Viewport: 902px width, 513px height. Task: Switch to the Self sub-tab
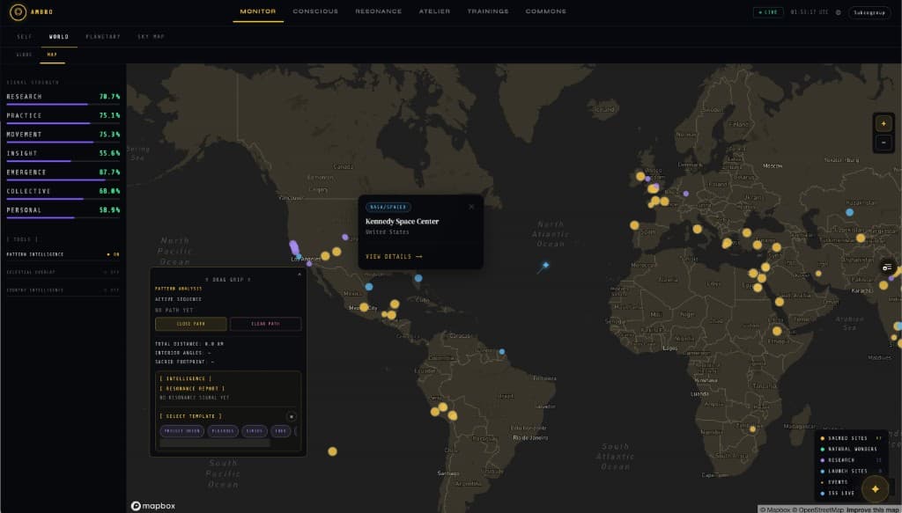25,37
